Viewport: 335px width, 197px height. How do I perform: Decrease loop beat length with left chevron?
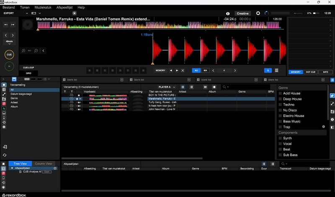click(x=213, y=70)
